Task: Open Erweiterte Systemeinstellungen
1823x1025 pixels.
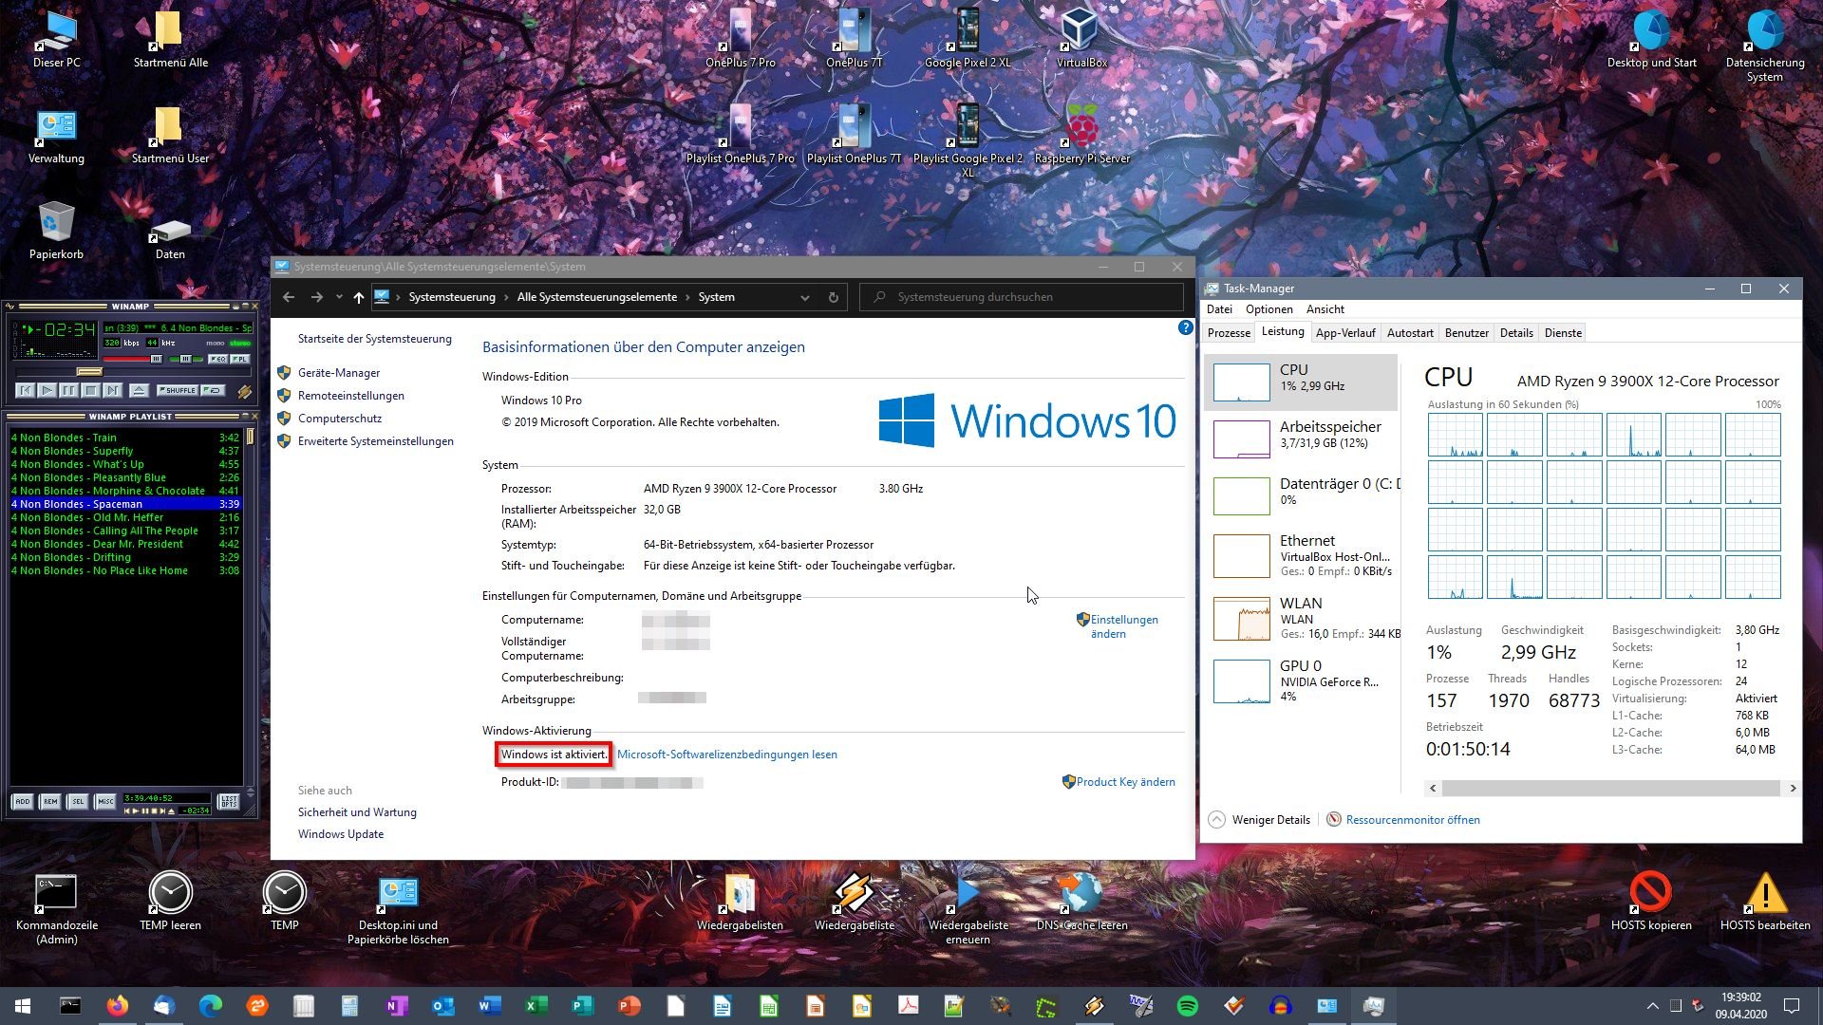Action: (376, 441)
